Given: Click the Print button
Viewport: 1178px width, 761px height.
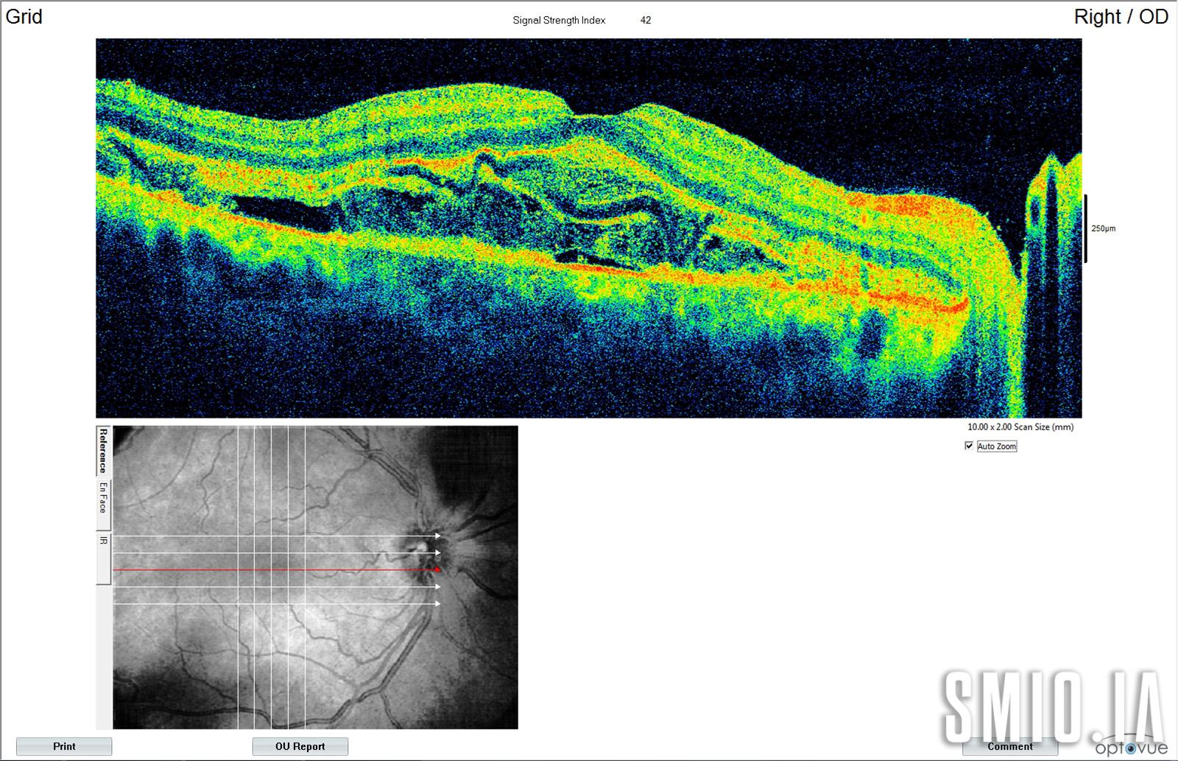Looking at the screenshot, I should (x=64, y=746).
